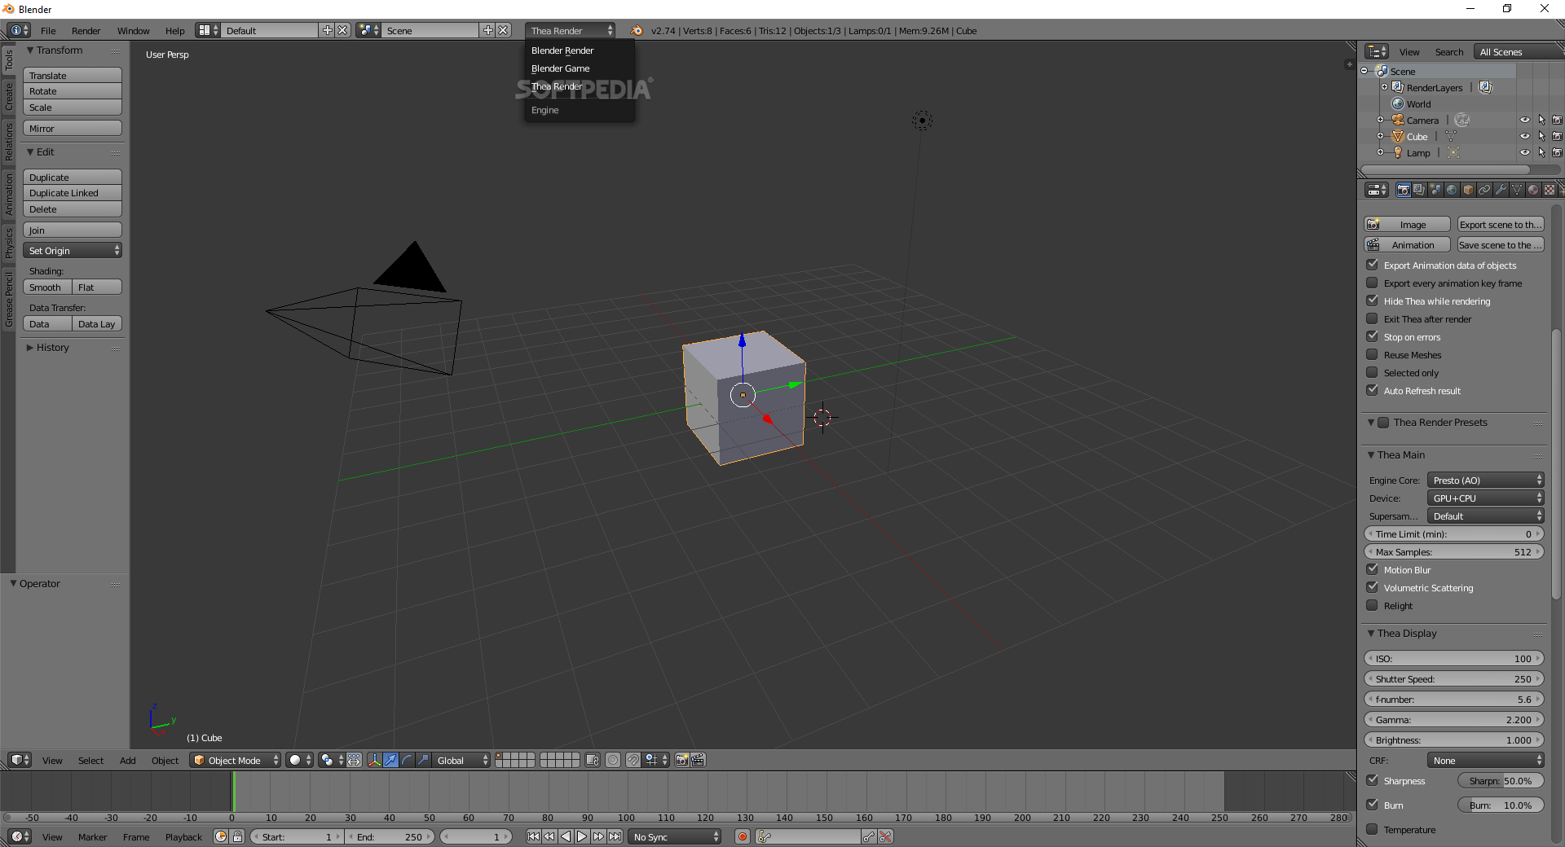The image size is (1565, 847).
Task: Toggle snap magnet icon in viewport header
Action: coord(633,760)
